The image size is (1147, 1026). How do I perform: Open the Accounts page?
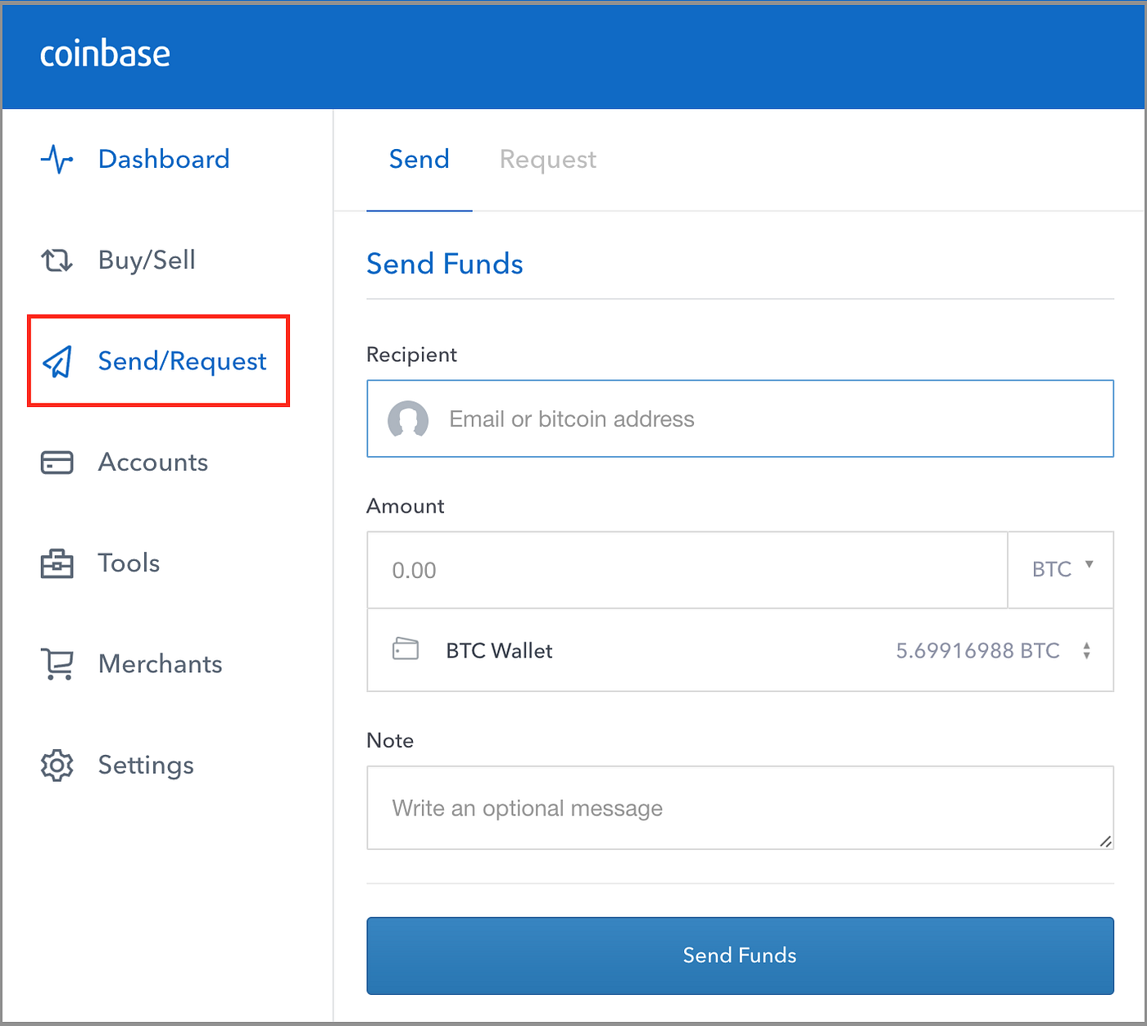tap(153, 463)
